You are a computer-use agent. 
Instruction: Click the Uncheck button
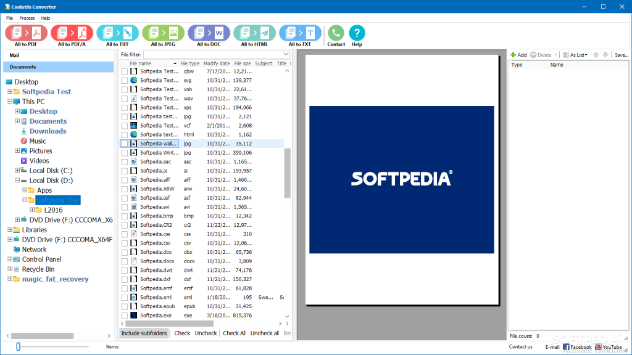pyautogui.click(x=206, y=333)
